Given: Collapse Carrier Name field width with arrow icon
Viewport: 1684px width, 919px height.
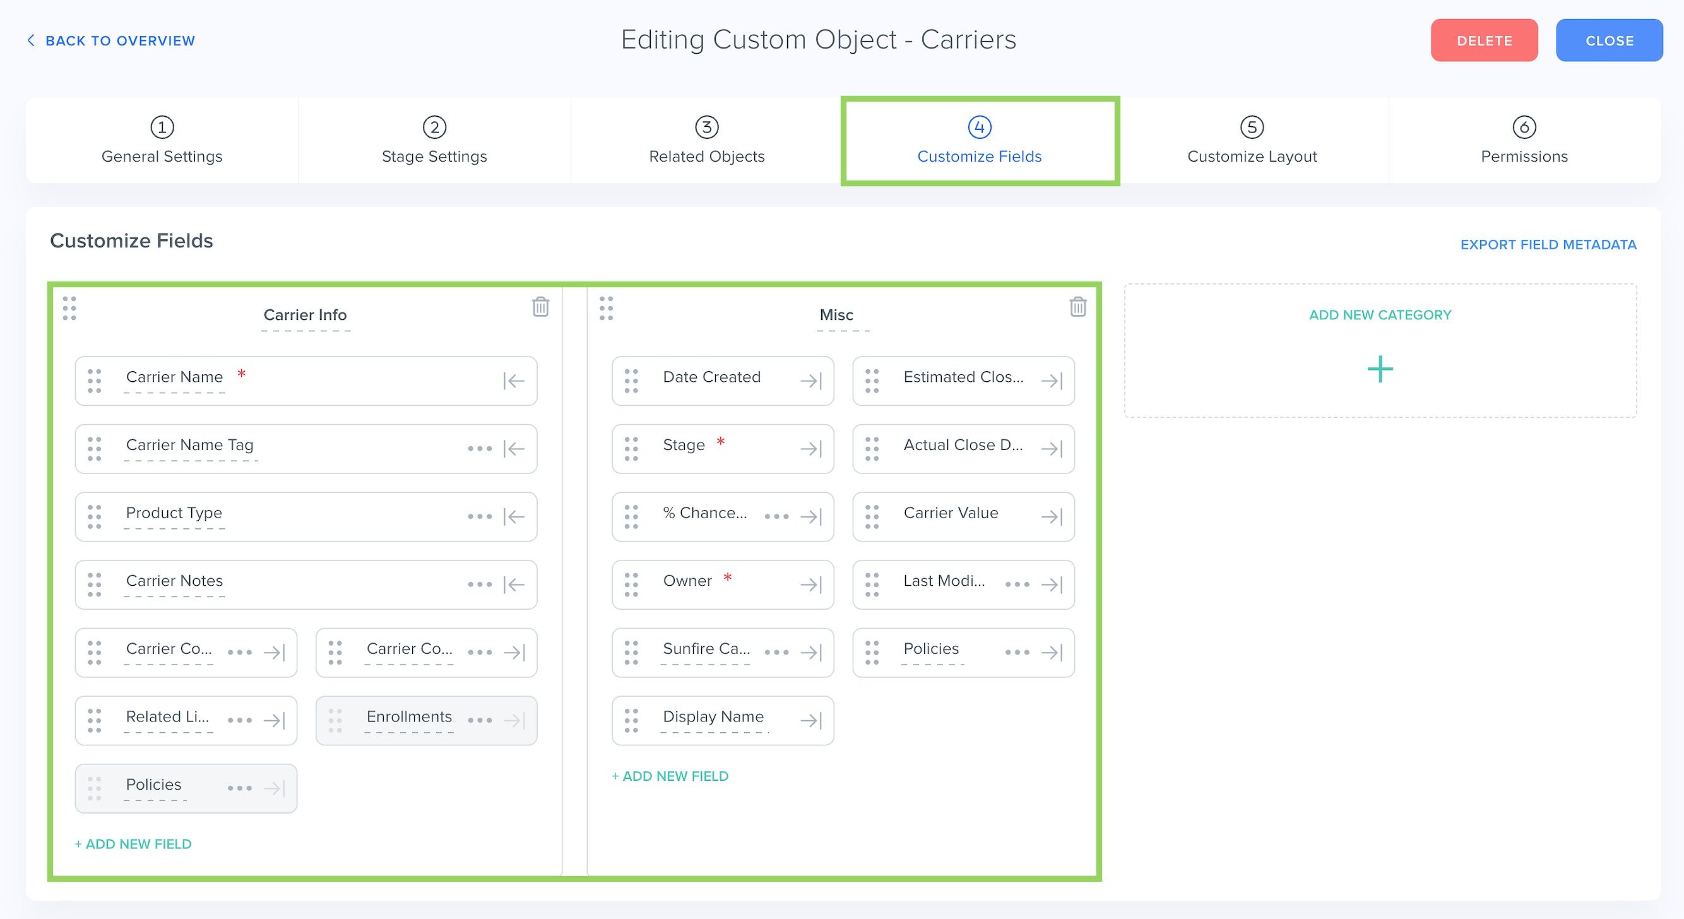Looking at the screenshot, I should click(514, 381).
